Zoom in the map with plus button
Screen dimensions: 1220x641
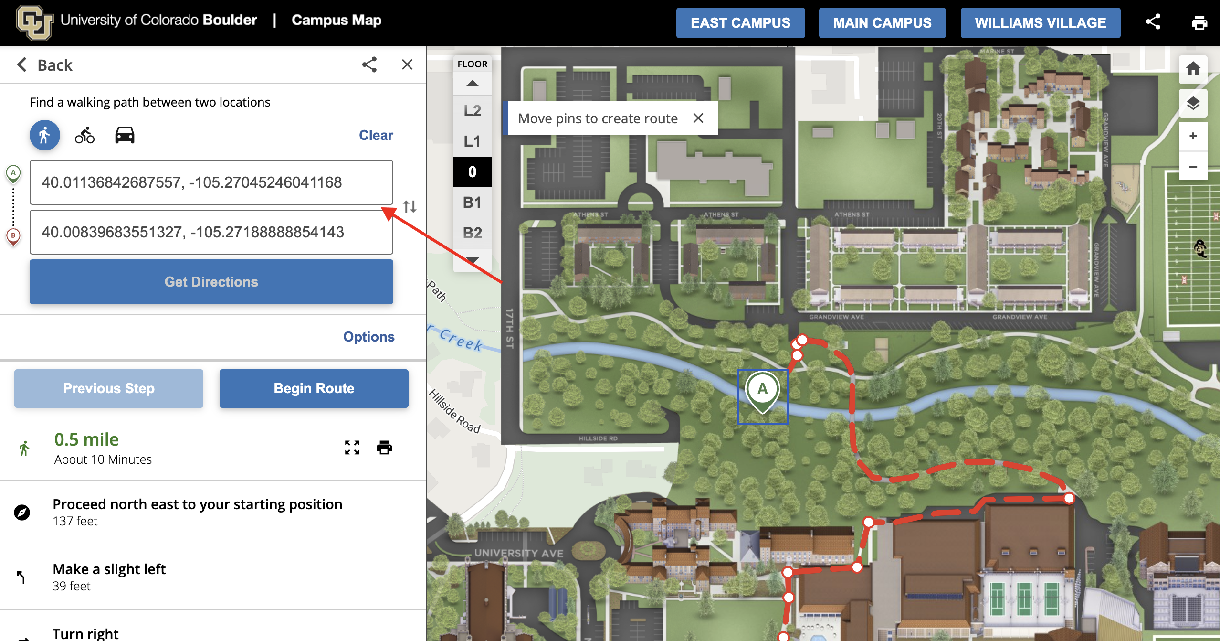pos(1193,136)
